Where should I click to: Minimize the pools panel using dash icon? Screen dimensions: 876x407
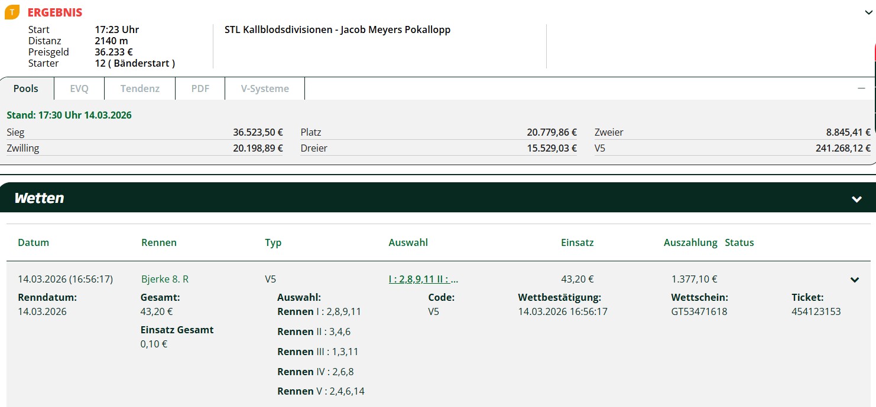[x=861, y=88]
